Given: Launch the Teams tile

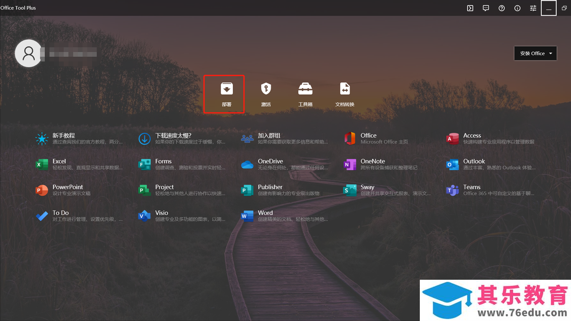Looking at the screenshot, I should point(490,190).
